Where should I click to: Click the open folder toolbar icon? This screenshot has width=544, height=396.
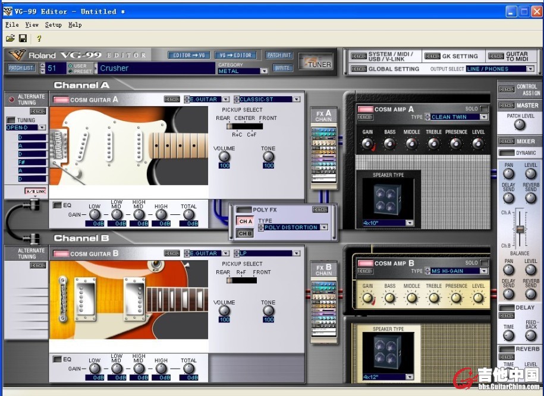pyautogui.click(x=10, y=39)
